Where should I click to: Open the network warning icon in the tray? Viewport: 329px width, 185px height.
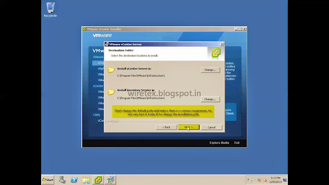[x=259, y=180]
